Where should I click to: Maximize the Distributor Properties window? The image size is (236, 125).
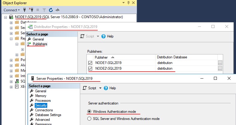point(213,26)
